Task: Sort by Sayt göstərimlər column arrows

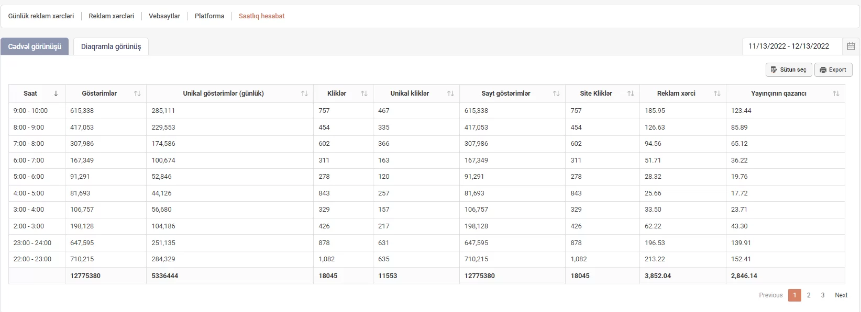Action: click(x=556, y=94)
